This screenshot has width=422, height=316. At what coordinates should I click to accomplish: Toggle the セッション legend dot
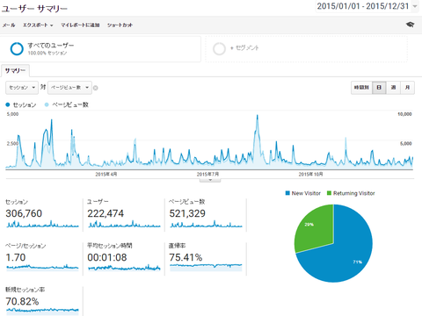pos(8,104)
